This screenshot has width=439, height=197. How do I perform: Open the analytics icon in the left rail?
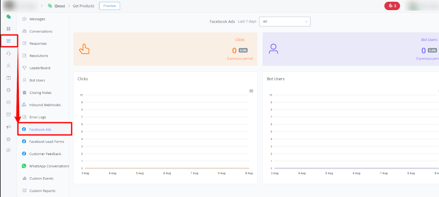coord(8,41)
